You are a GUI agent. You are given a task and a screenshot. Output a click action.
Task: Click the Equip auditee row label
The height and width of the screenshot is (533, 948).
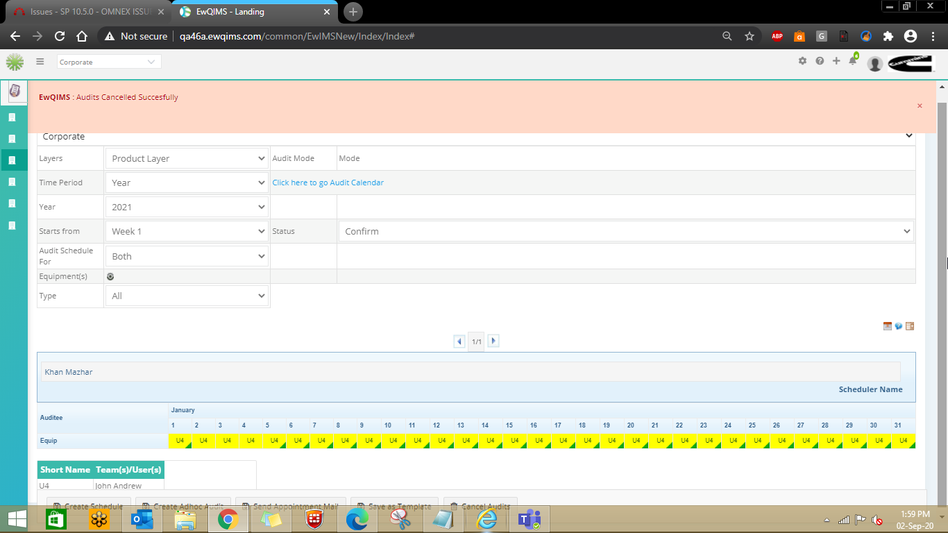pyautogui.click(x=49, y=441)
